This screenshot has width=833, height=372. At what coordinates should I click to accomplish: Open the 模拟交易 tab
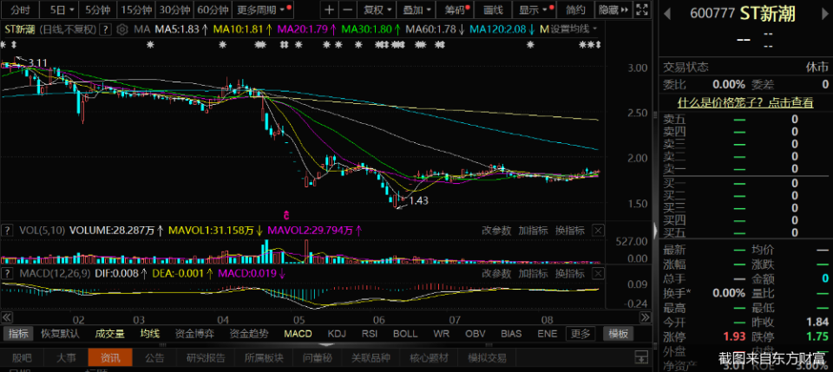pyautogui.click(x=487, y=357)
